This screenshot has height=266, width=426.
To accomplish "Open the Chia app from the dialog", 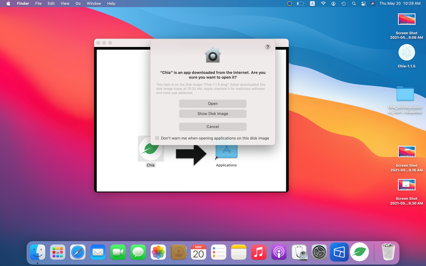I will pos(213,104).
